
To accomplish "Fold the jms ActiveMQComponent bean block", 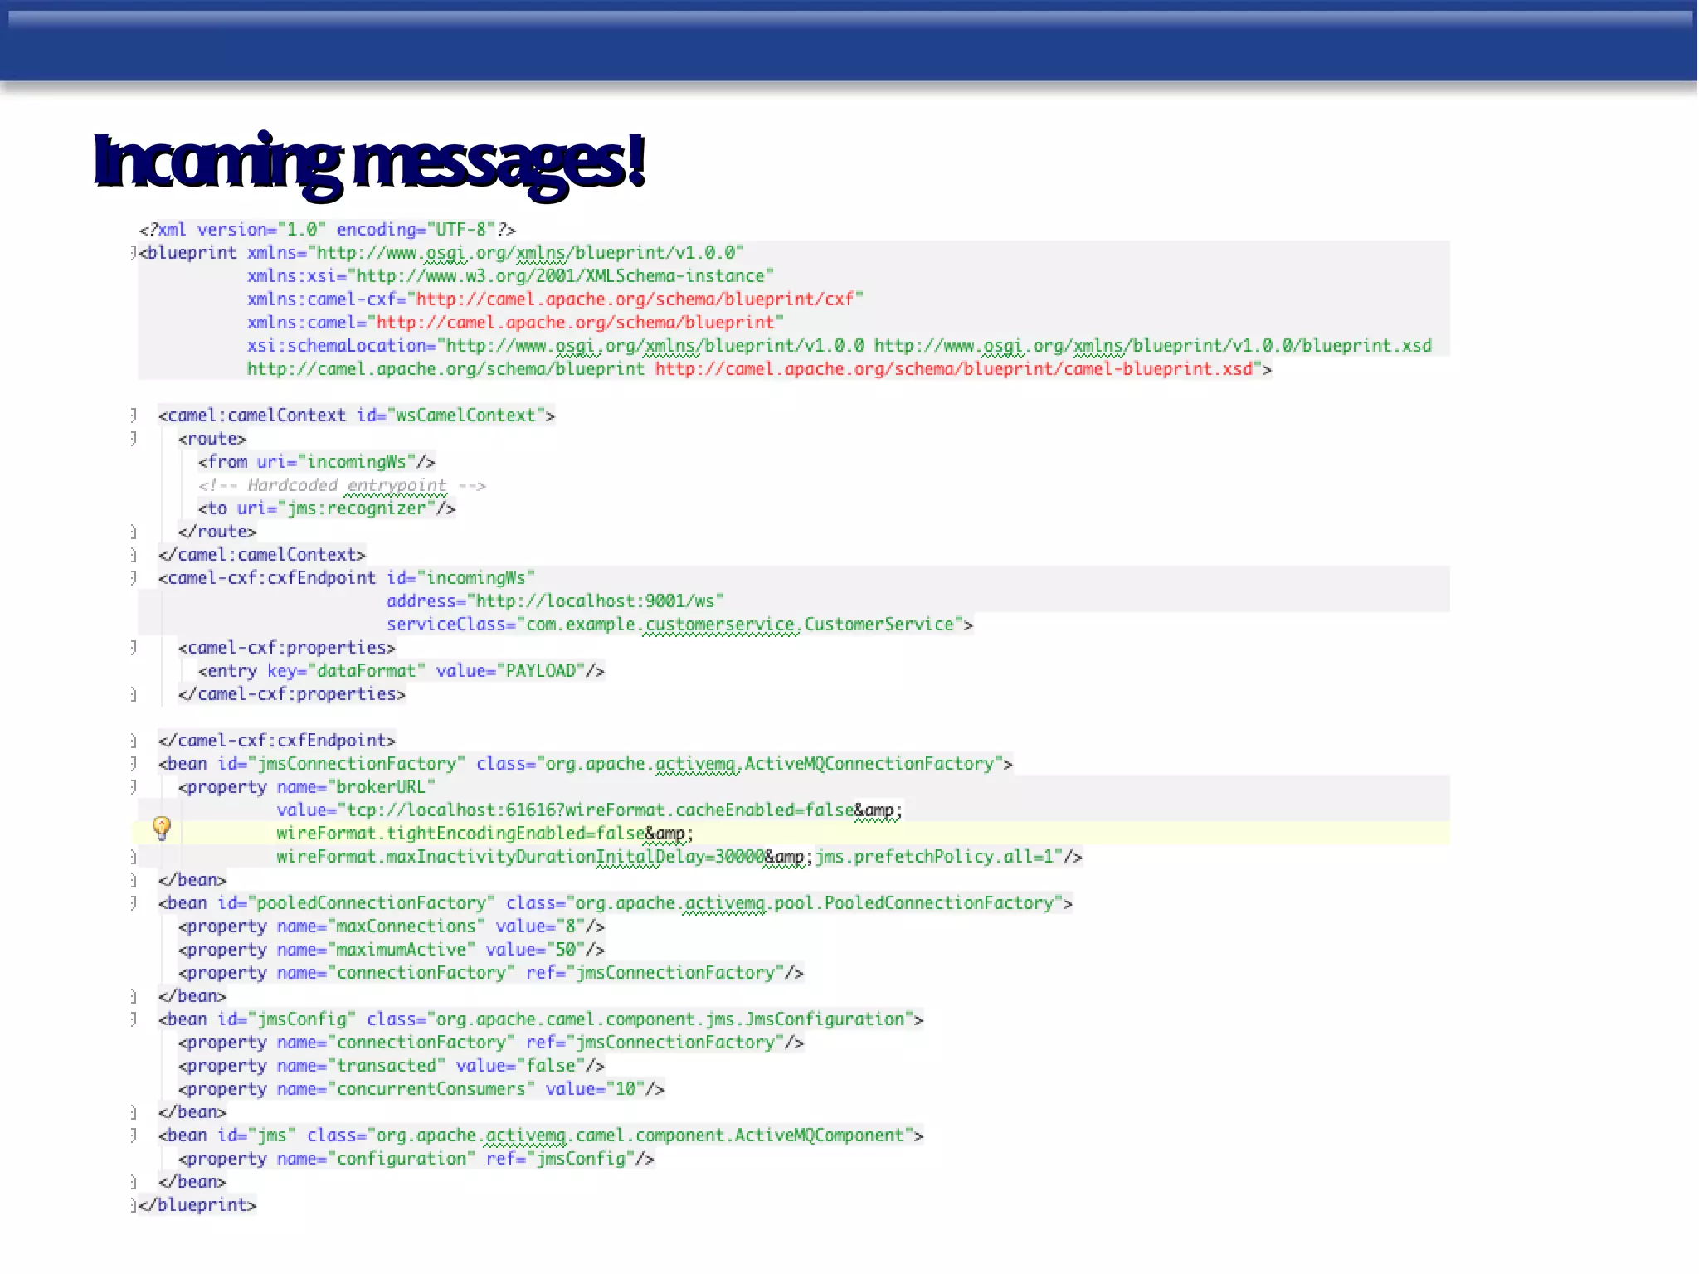I will (x=134, y=1135).
